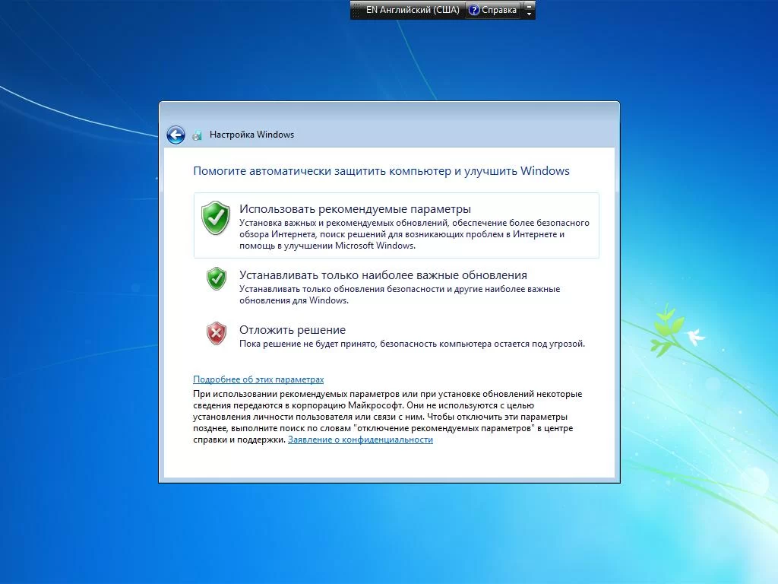Open Подробнее об этих параметрах link
The image size is (778, 584).
(x=258, y=379)
